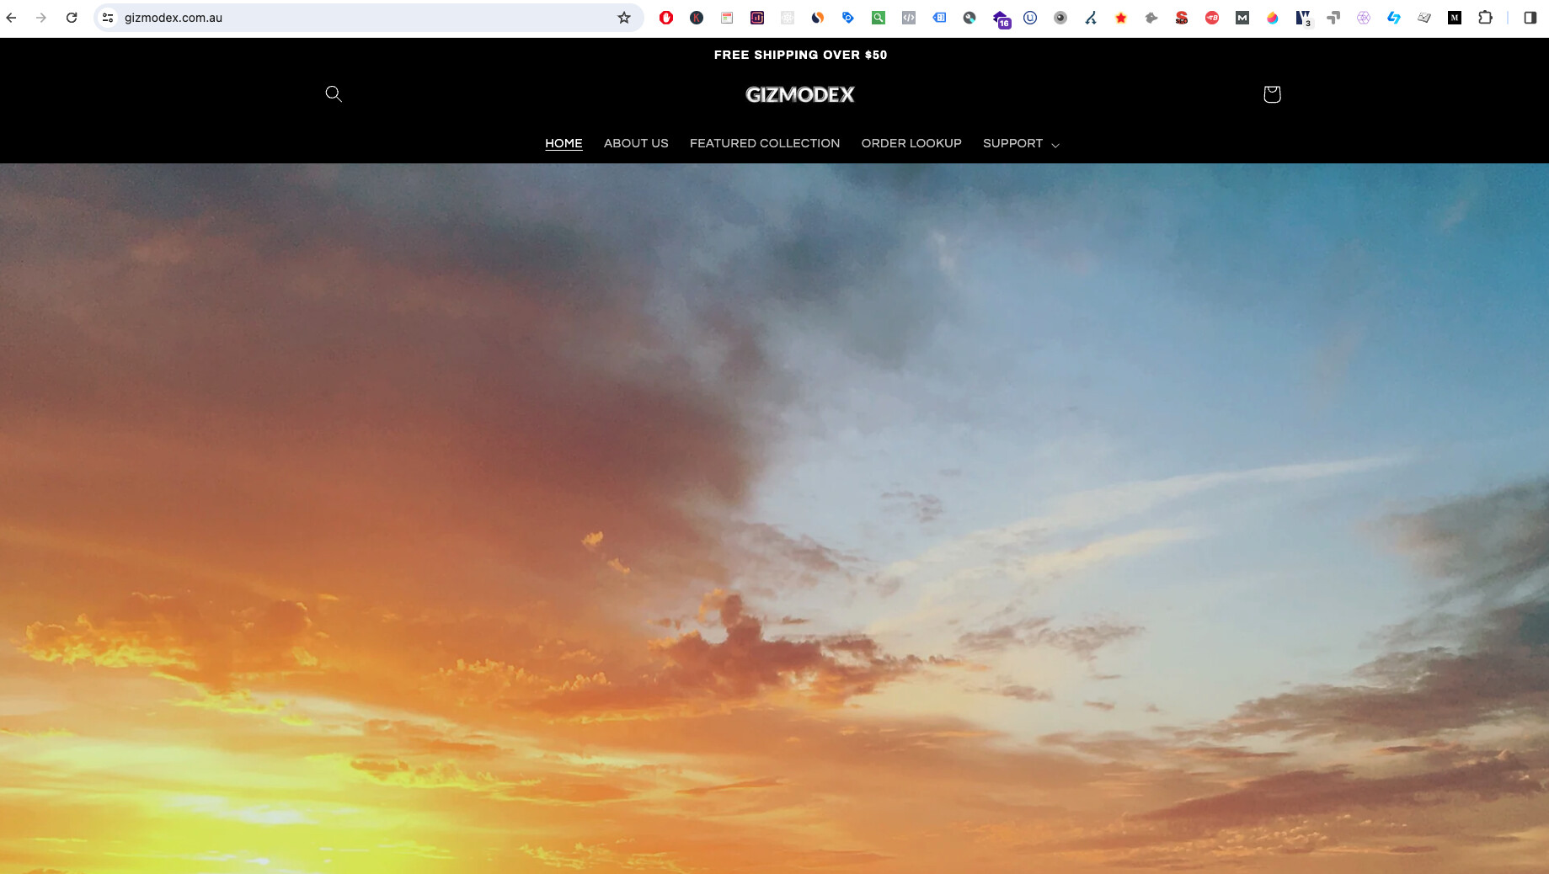
Task: Open the faded atom React extension
Action: click(788, 18)
